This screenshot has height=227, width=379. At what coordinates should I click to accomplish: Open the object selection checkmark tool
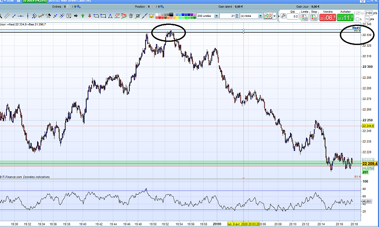tap(138, 16)
